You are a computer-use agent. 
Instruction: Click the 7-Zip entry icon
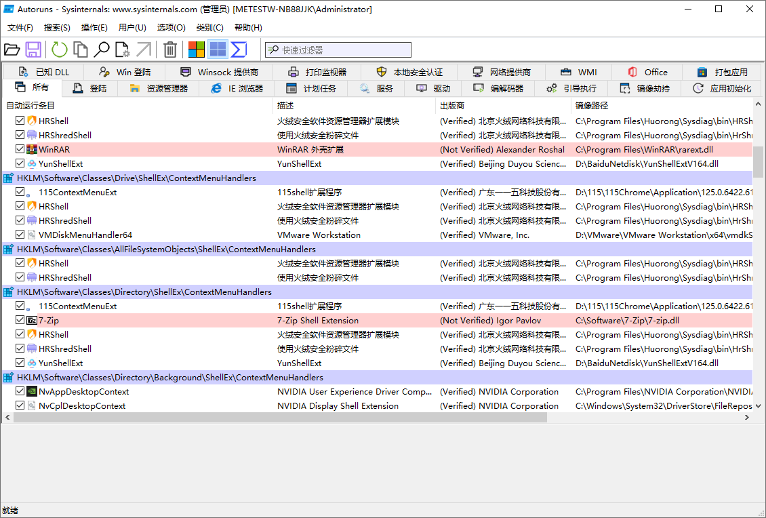(x=32, y=321)
